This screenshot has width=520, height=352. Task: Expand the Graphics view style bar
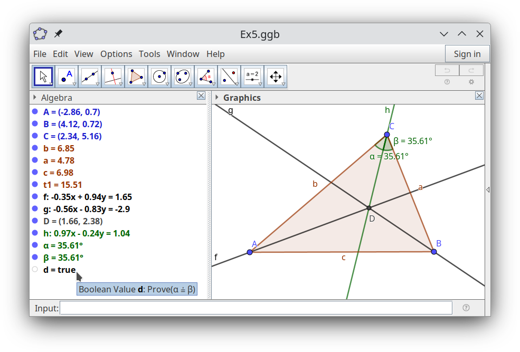point(216,98)
